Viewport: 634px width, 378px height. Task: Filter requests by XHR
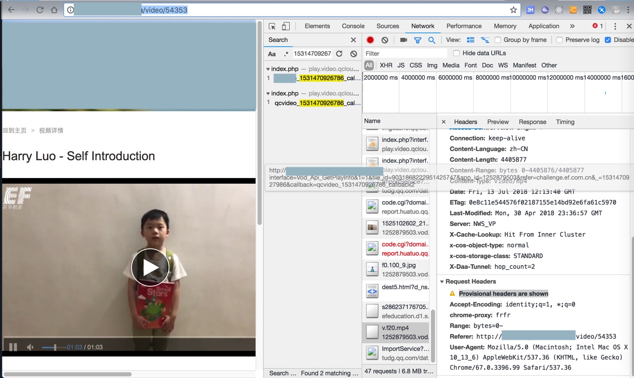(386, 65)
